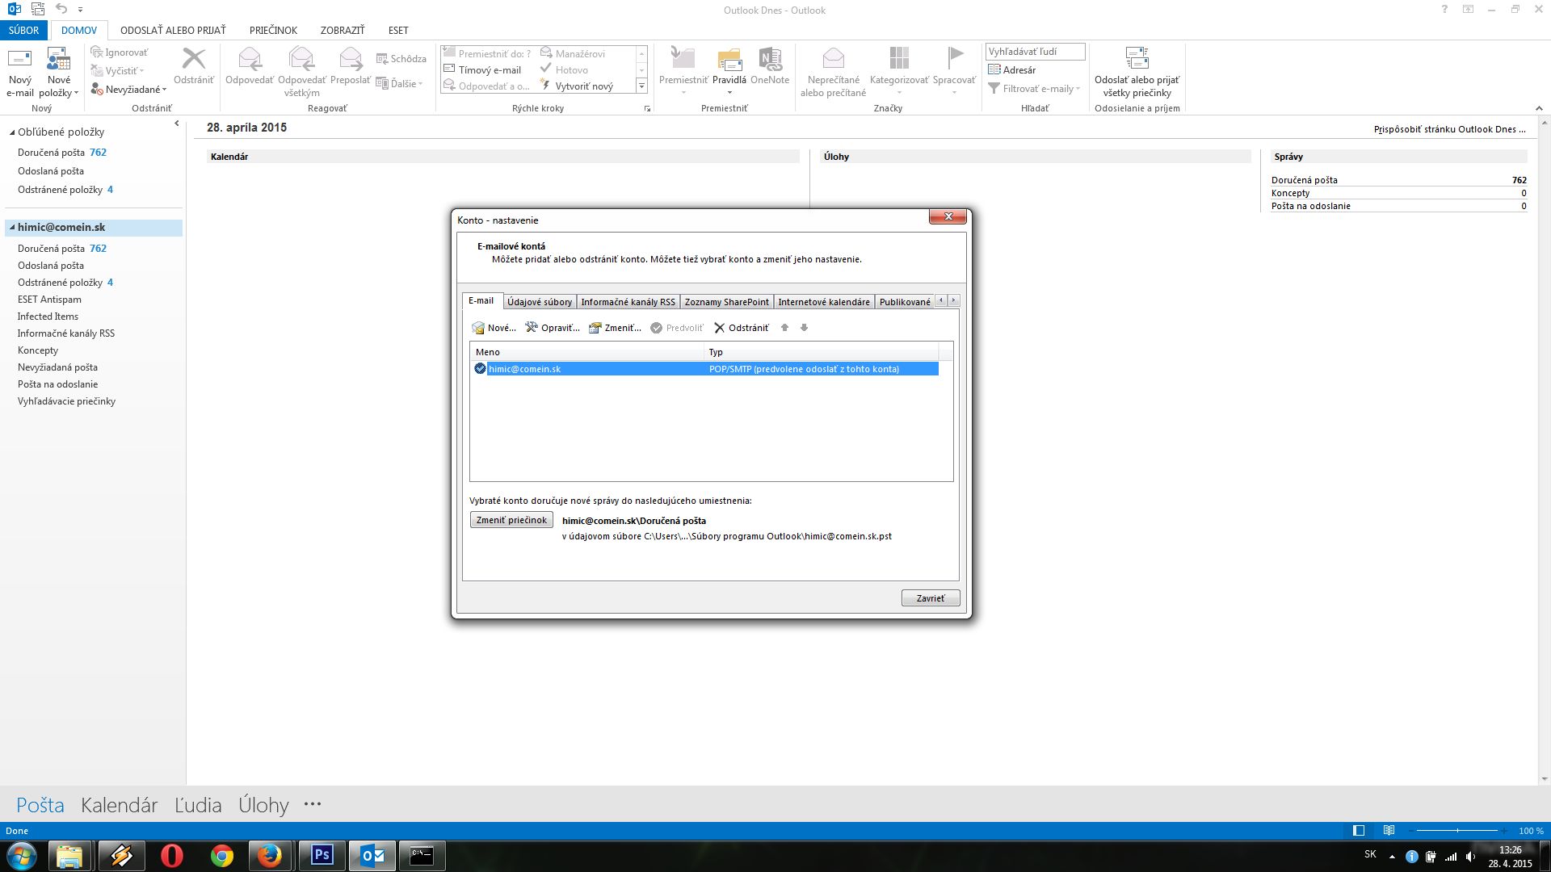
Task: Click the move account down arrow
Action: 804,328
